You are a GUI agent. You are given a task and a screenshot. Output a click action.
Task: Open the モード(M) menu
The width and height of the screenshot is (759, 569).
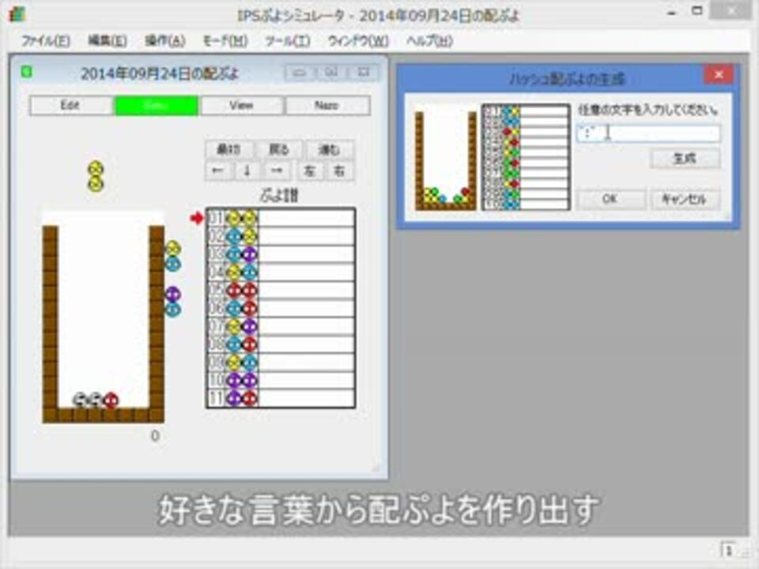[x=225, y=41]
